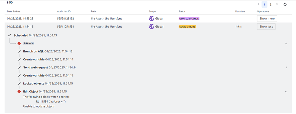This screenshot has height=114, width=296.
Task: Click the Global globe icon in the SOME ERRORS row
Action: (151, 27)
